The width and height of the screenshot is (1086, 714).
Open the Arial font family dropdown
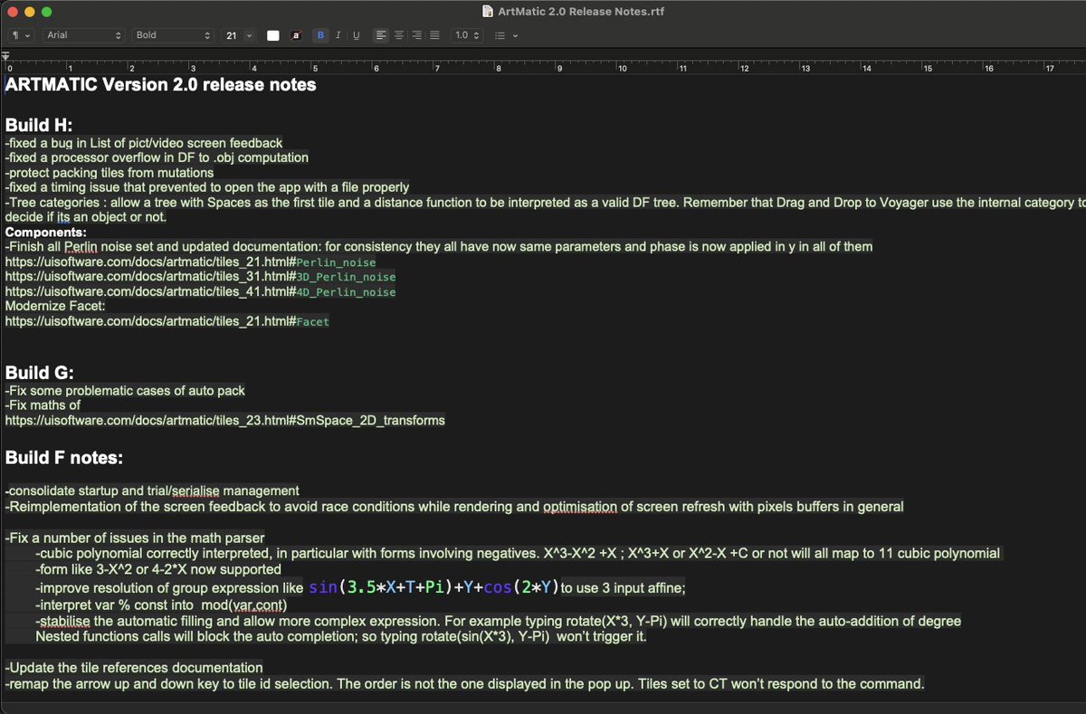click(84, 35)
